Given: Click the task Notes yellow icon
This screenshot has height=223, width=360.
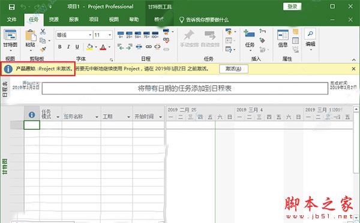Looking at the screenshot, I should coord(295,32).
